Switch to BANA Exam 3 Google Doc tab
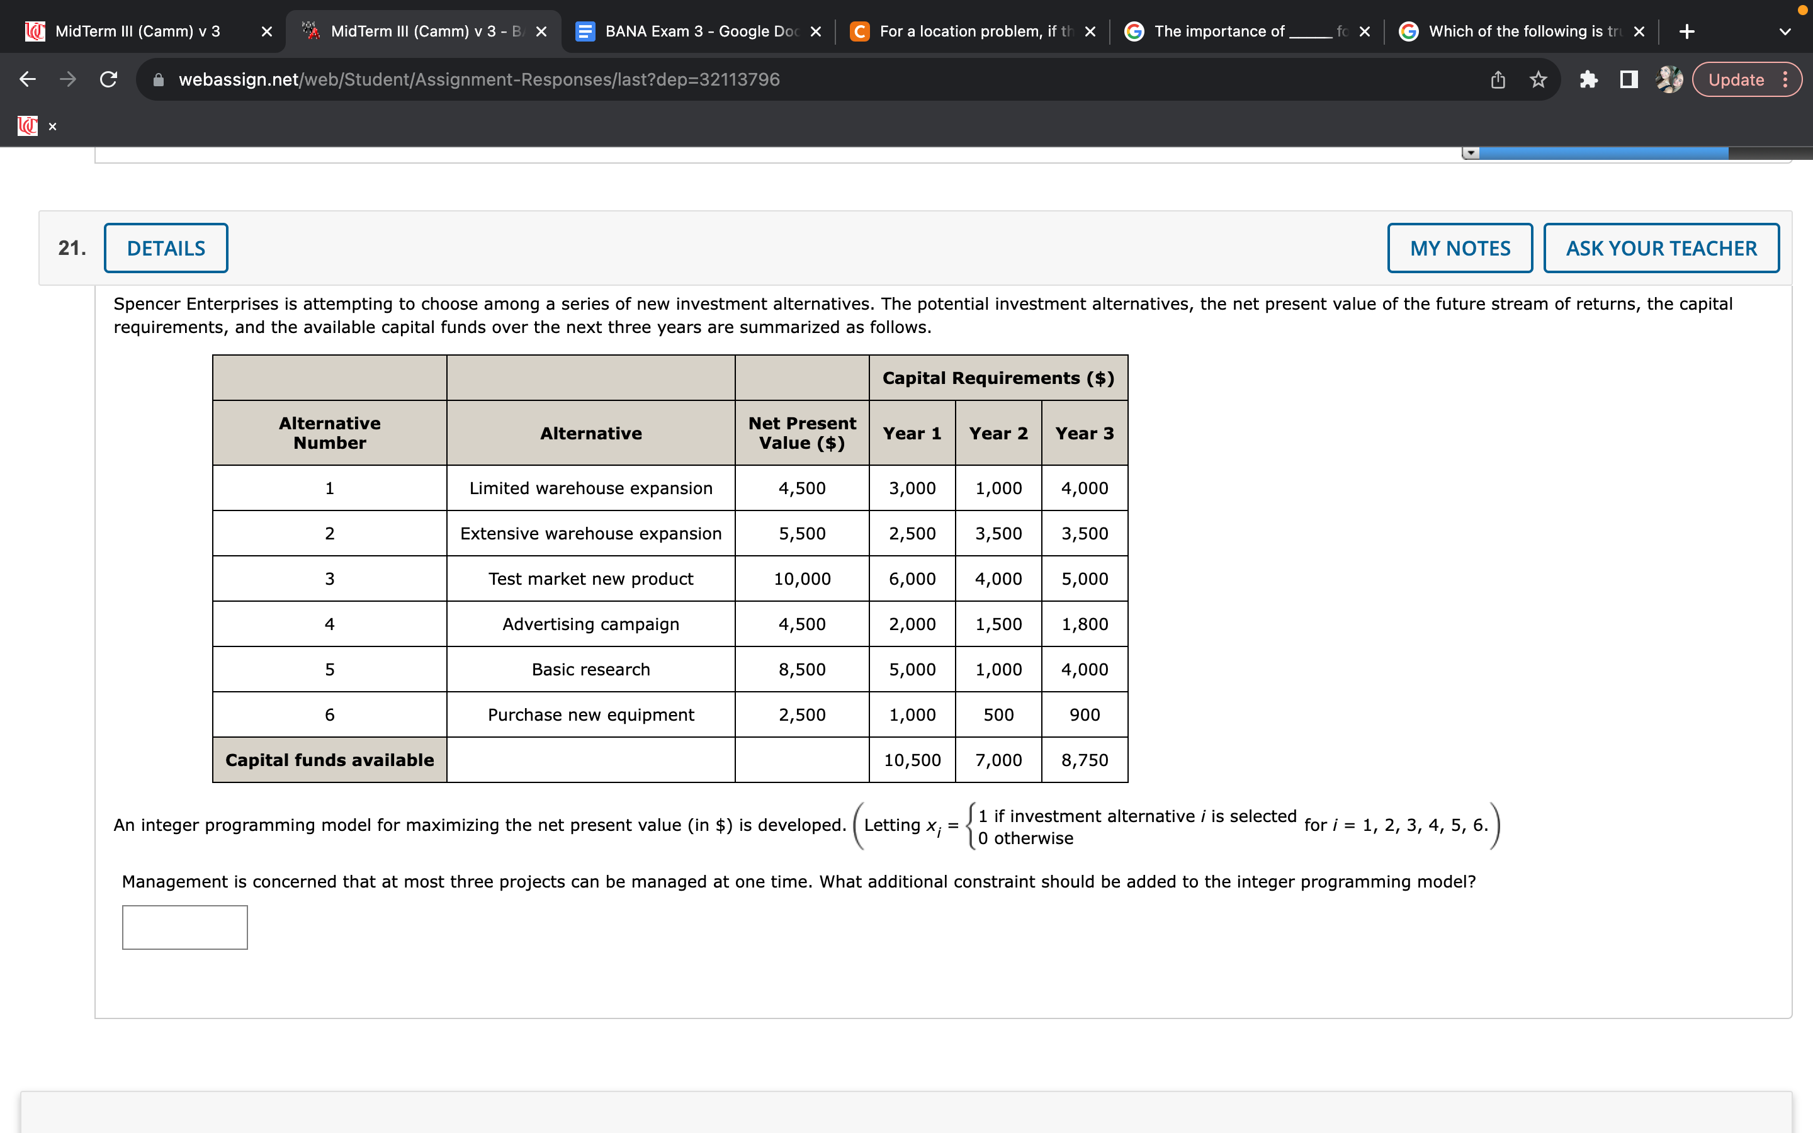Screen dimensions: 1813x1133 pos(697,31)
